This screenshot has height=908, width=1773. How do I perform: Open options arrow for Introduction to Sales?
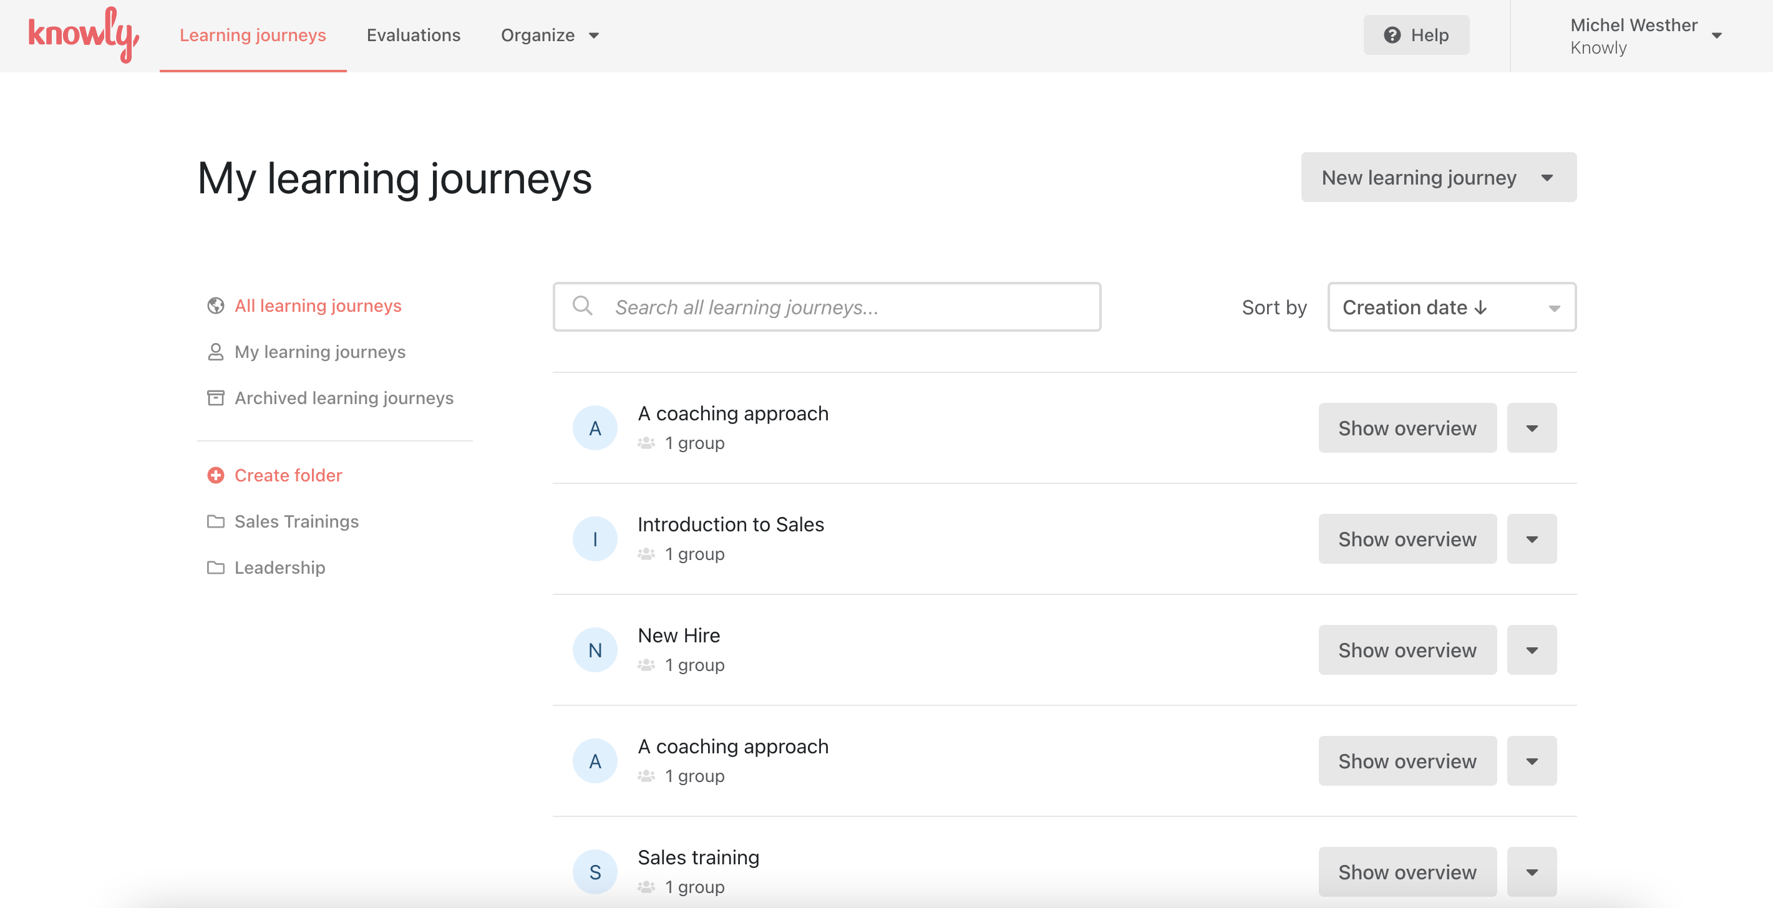point(1532,539)
